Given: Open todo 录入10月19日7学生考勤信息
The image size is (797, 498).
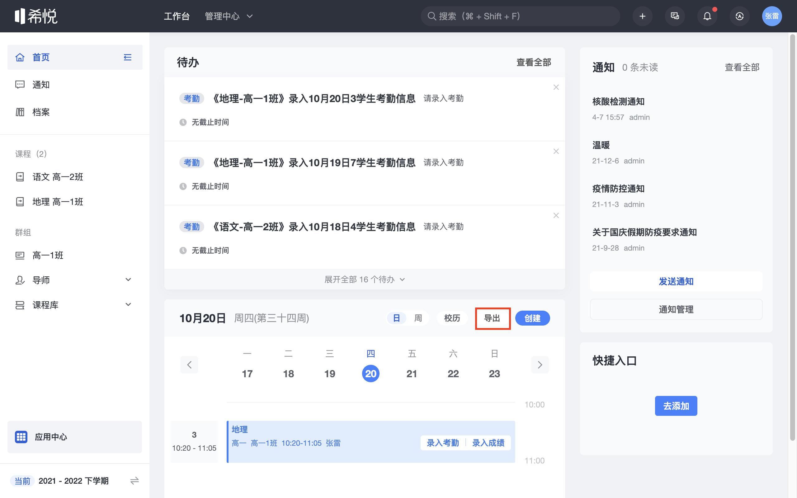Looking at the screenshot, I should [x=314, y=163].
